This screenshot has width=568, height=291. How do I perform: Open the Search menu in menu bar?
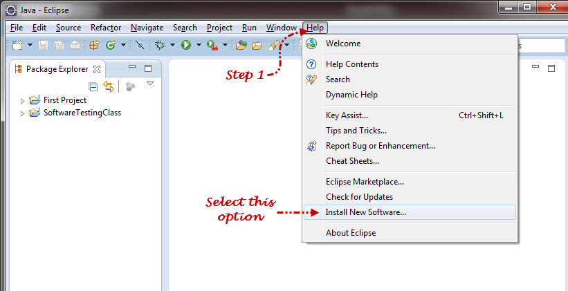(x=185, y=28)
